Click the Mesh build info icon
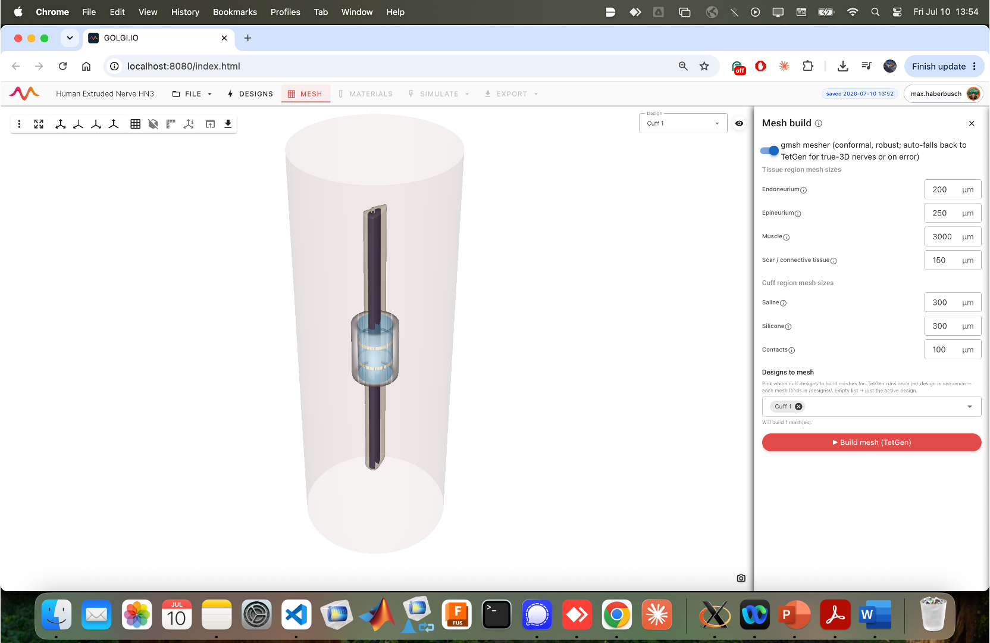 (x=819, y=123)
